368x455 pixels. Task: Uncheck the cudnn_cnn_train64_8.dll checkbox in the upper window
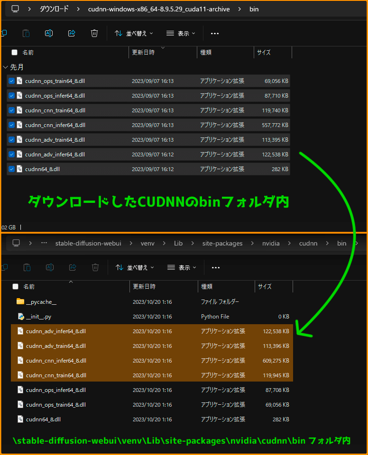point(11,110)
